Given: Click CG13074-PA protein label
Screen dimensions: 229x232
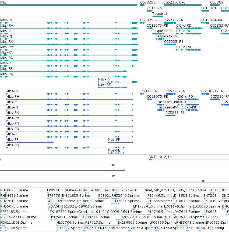Looking at the screenshot, I should (x=212, y=91).
